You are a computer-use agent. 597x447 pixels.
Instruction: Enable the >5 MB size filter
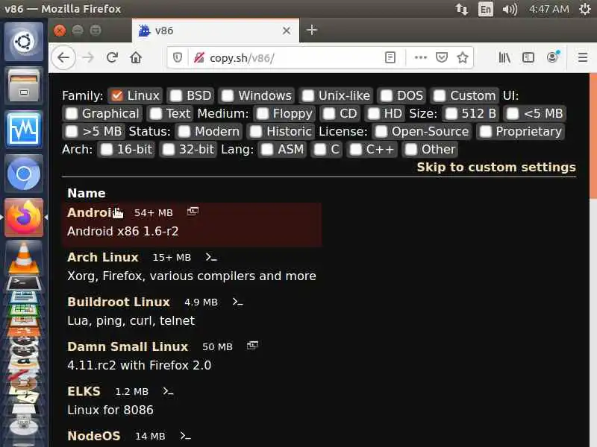pos(72,131)
